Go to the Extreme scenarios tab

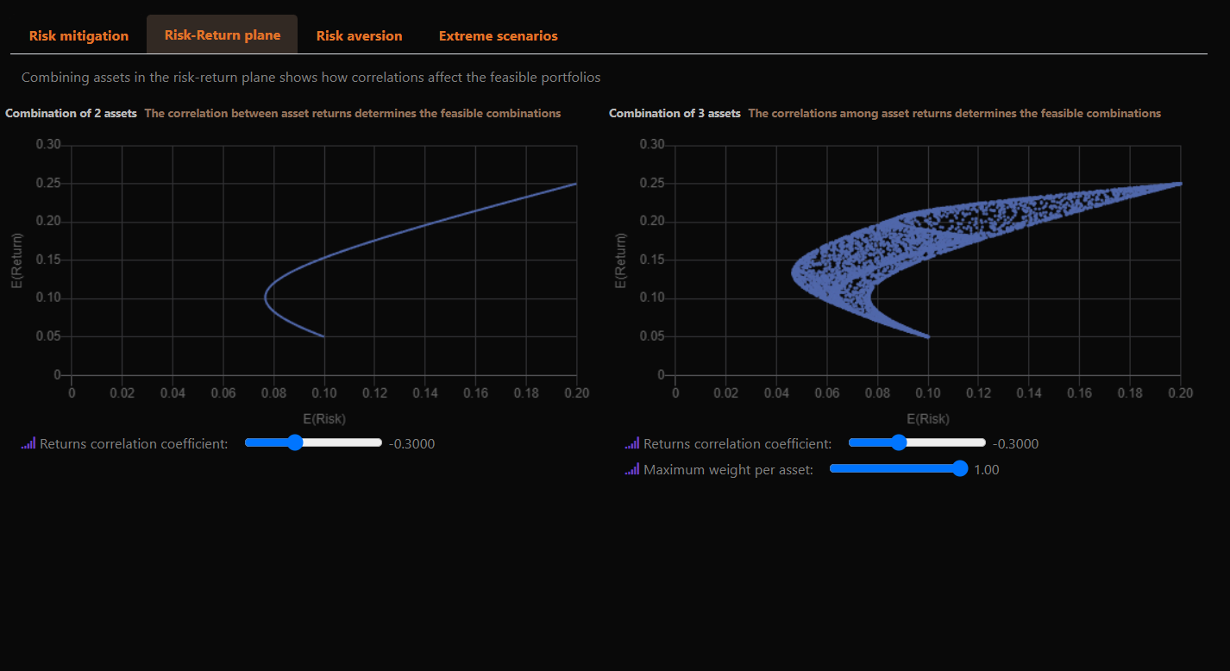click(x=498, y=35)
